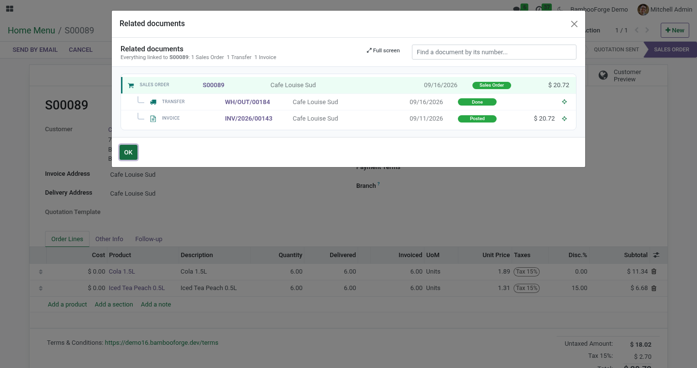
Task: Go to Home Menu breadcrumb
Action: coord(31,31)
